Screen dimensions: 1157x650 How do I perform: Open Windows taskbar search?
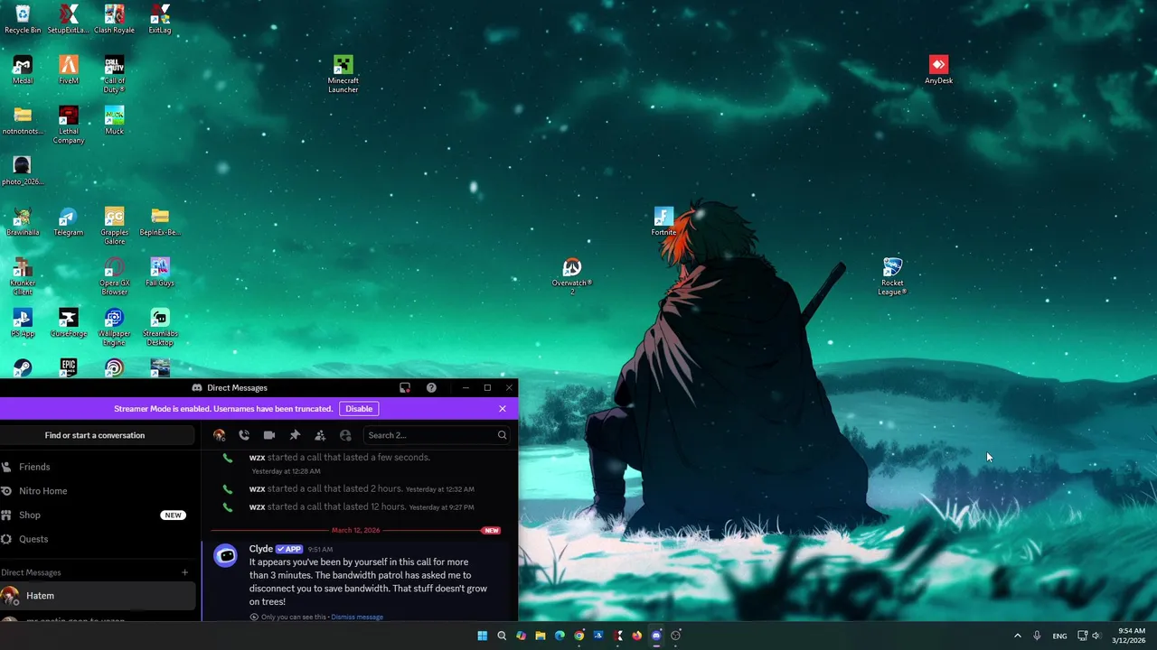pos(502,636)
